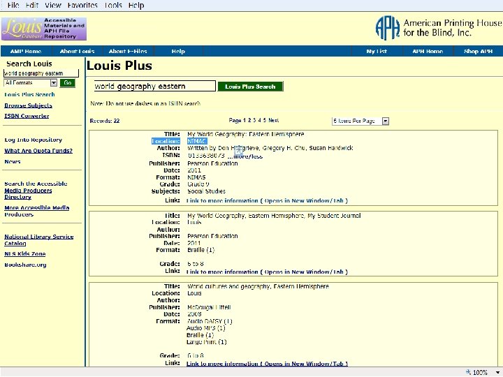Go to results page 2
The width and height of the screenshot is (503, 377).
249,121
